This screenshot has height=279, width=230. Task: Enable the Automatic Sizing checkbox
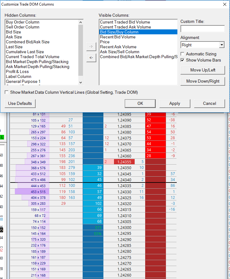tap(183, 54)
